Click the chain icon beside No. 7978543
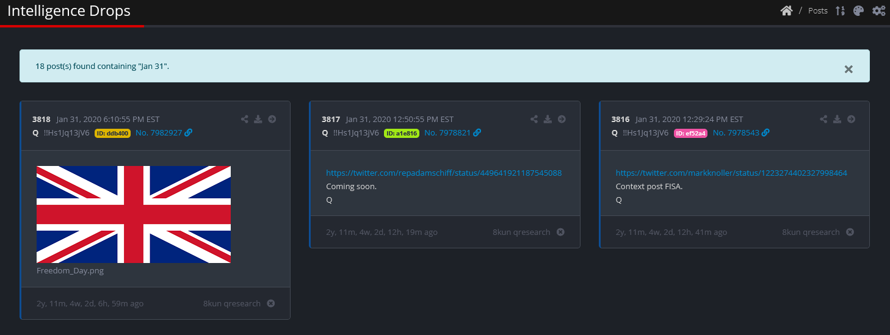Screen dimensions: 890x335 click(765, 132)
